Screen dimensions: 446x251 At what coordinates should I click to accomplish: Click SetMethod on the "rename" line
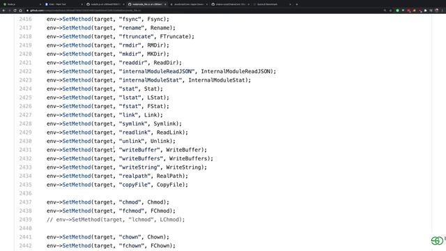coord(77,28)
